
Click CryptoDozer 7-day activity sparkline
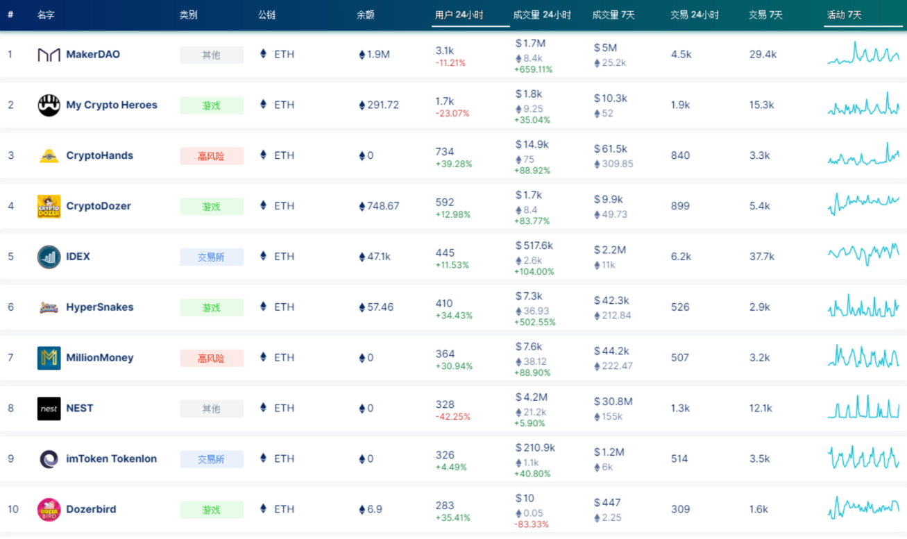pyautogui.click(x=863, y=203)
